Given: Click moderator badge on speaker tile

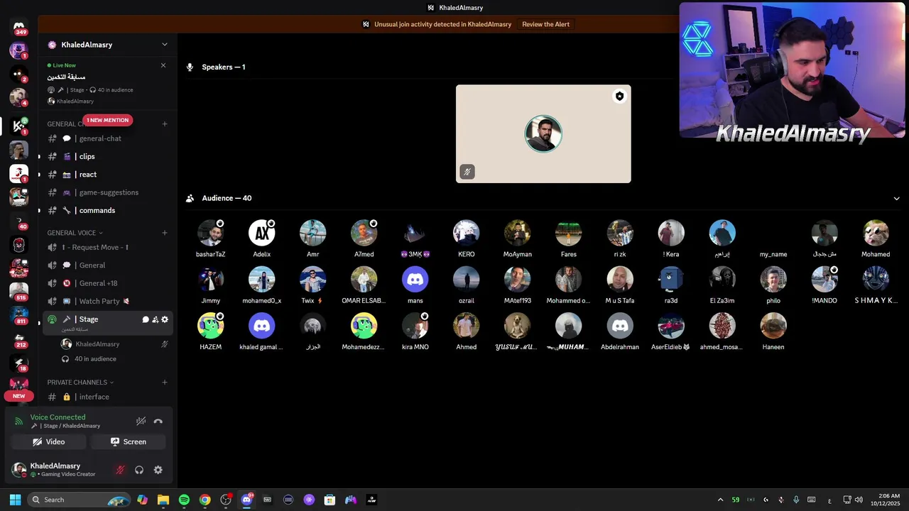Looking at the screenshot, I should tap(619, 97).
